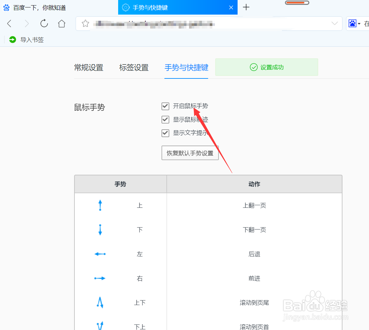Open a new tab with the plus icon

246,7
